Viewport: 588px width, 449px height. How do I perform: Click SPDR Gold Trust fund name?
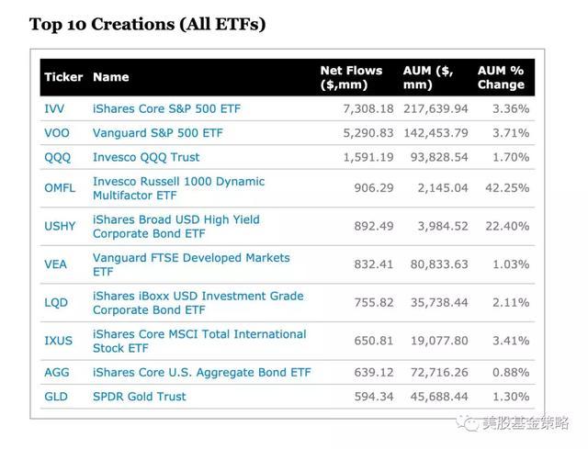140,397
